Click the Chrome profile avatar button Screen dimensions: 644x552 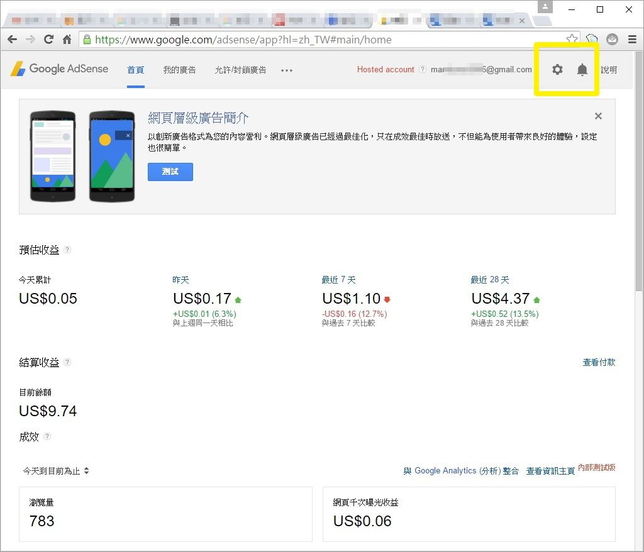[545, 6]
